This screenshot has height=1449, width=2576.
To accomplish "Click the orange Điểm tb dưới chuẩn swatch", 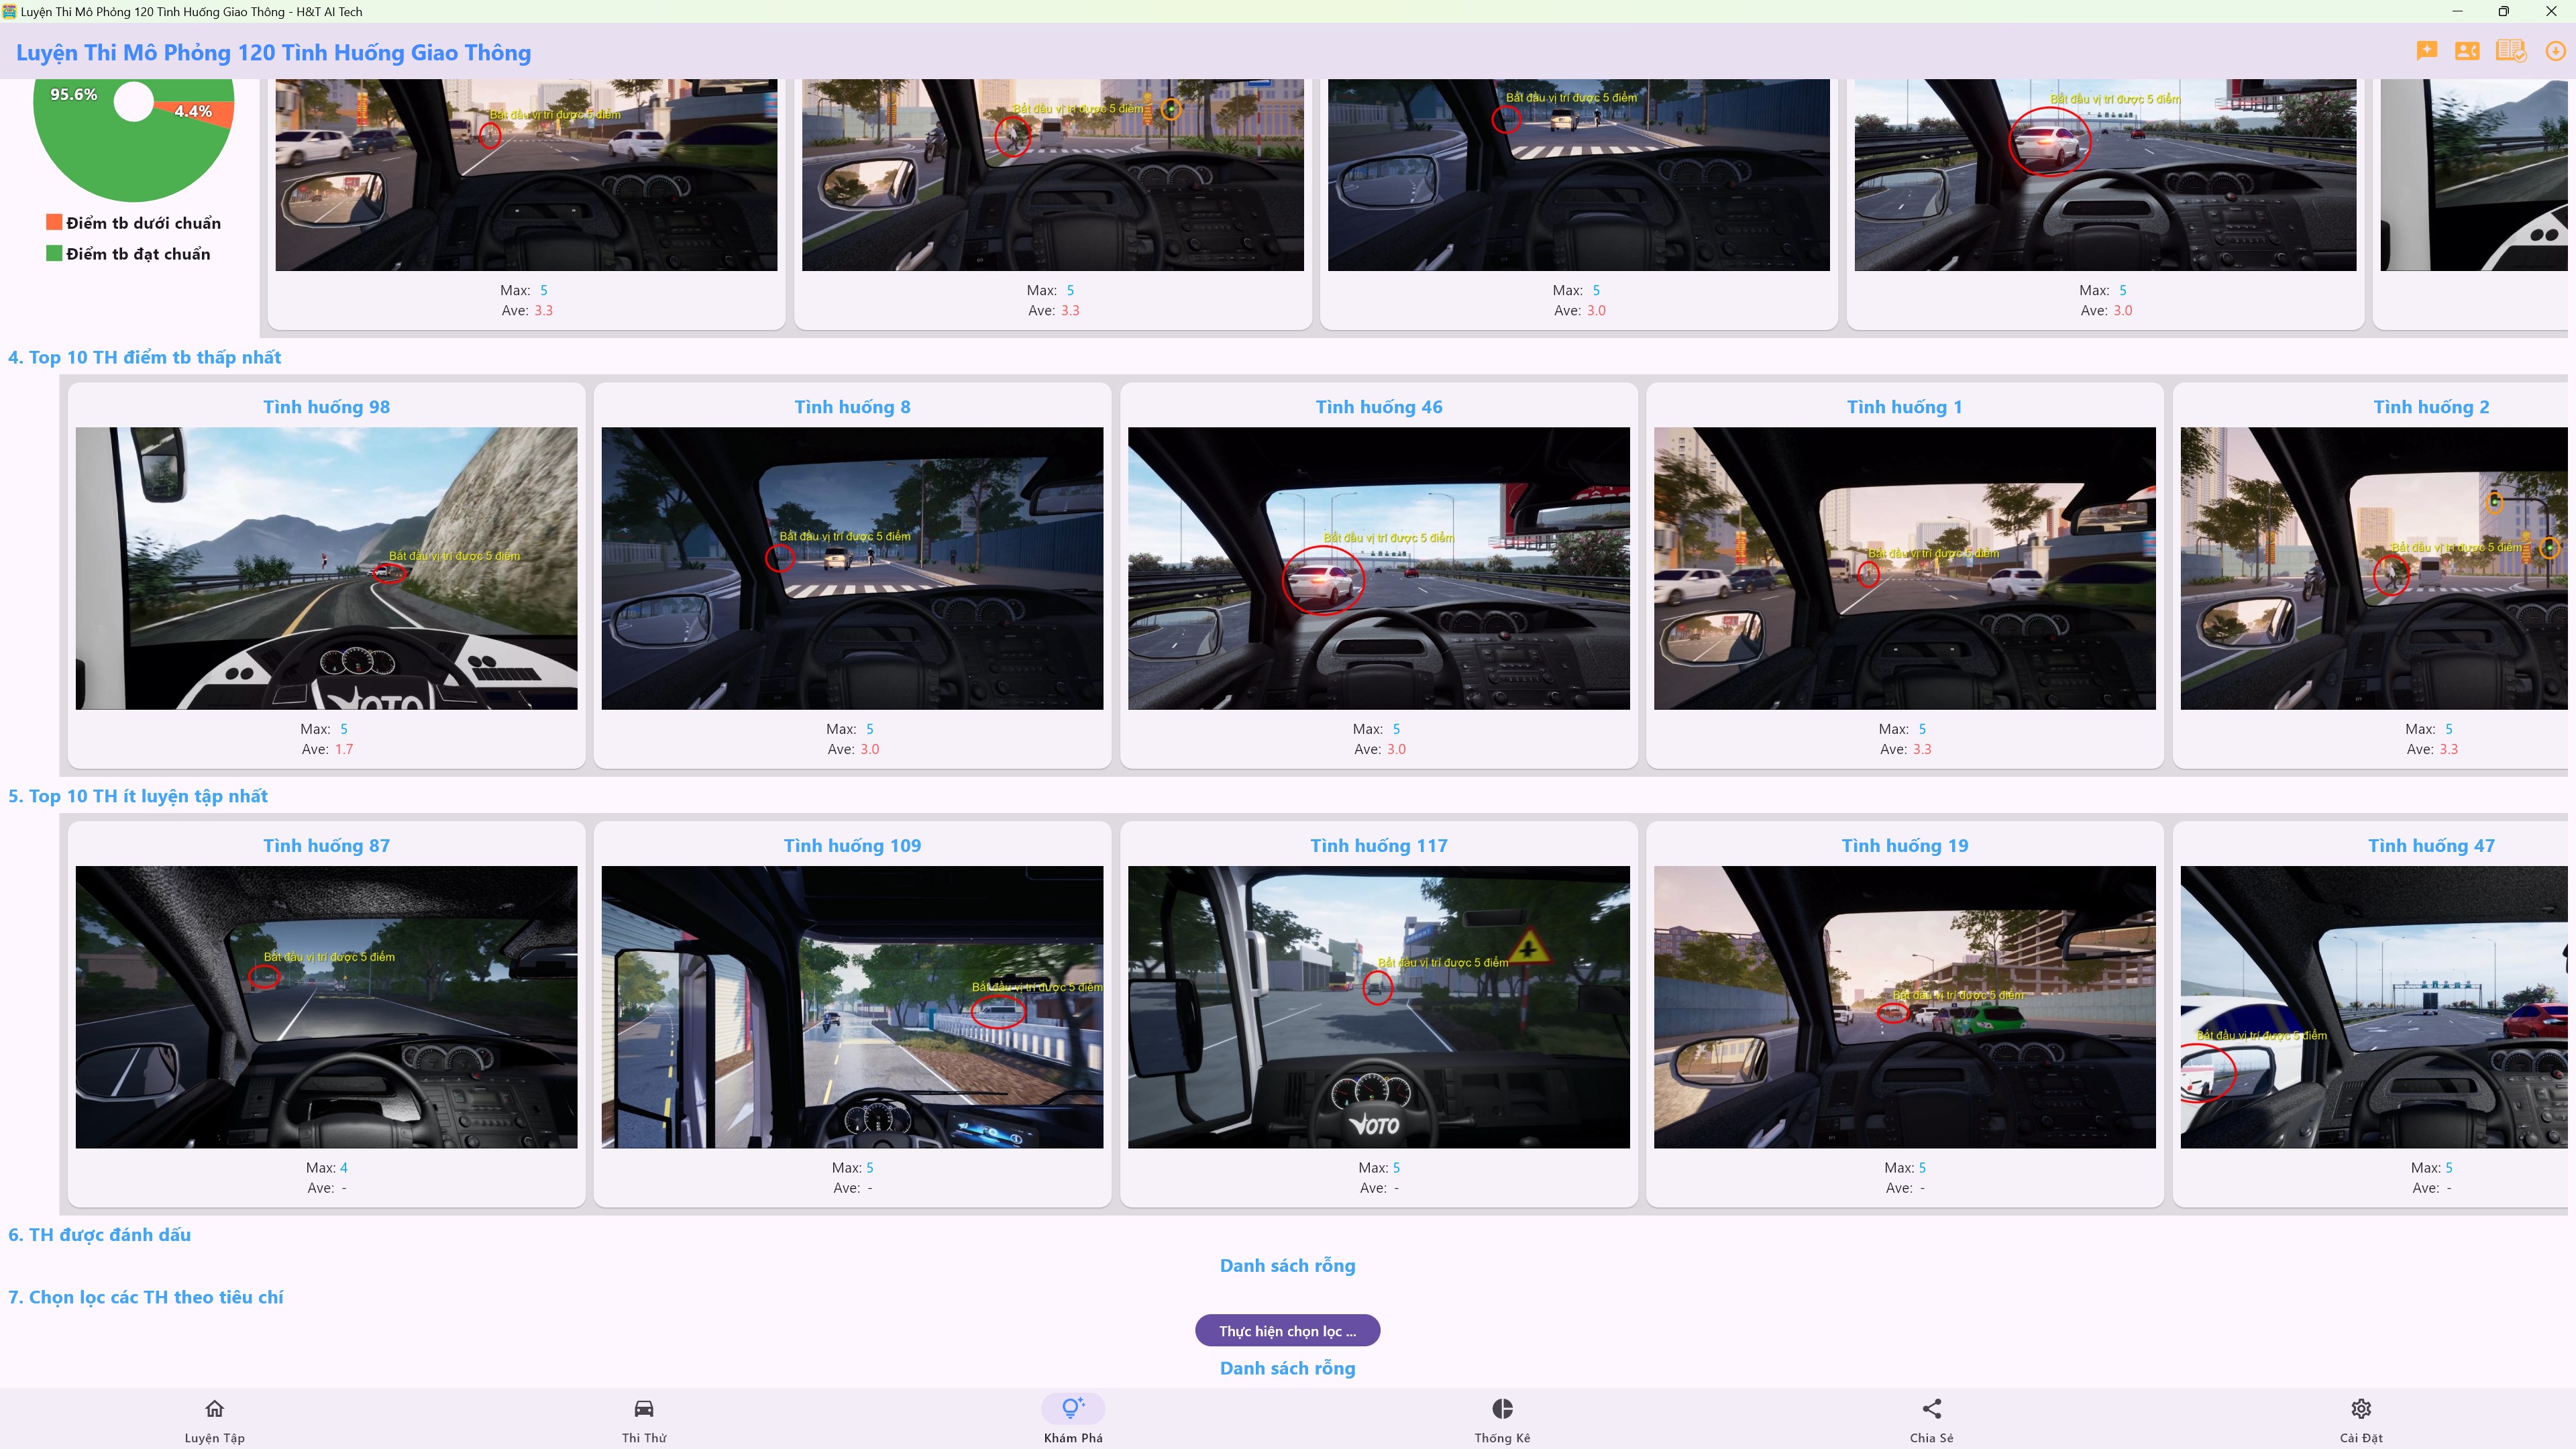I will (54, 222).
